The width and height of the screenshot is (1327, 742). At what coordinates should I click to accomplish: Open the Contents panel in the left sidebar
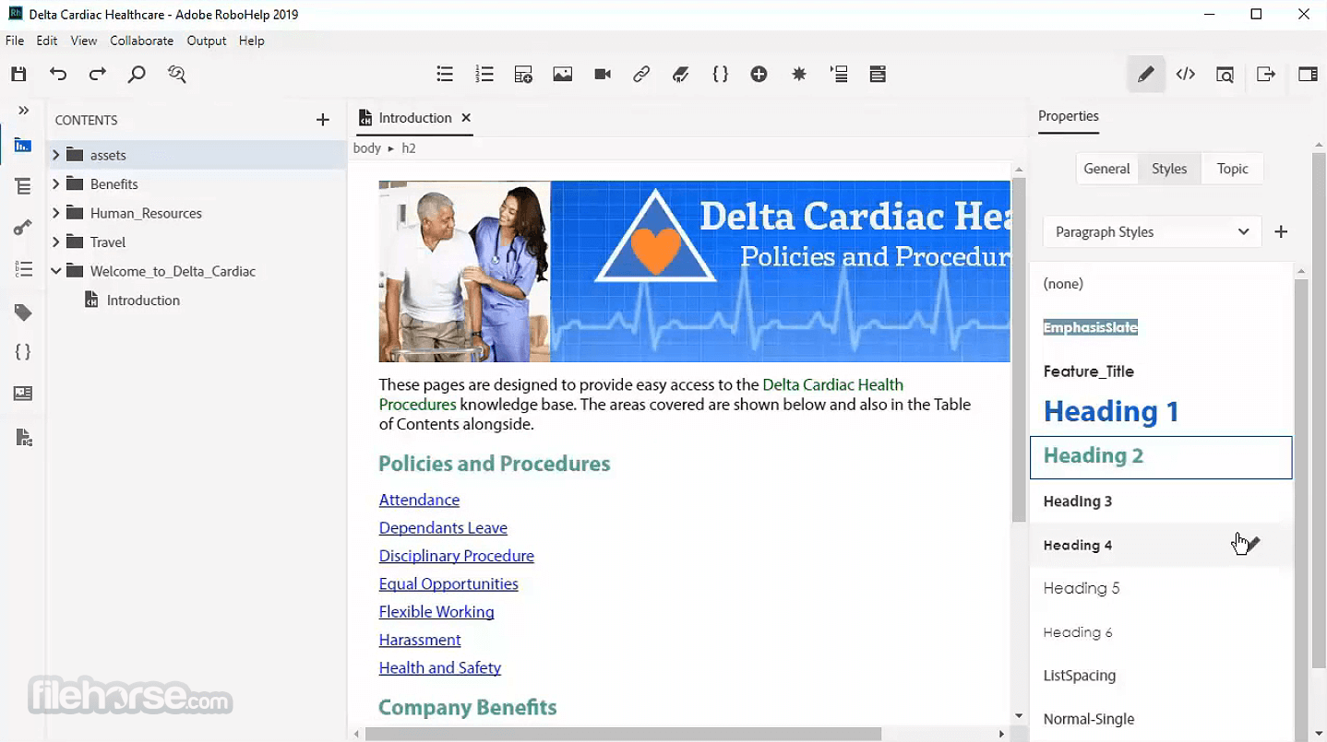tap(23, 146)
